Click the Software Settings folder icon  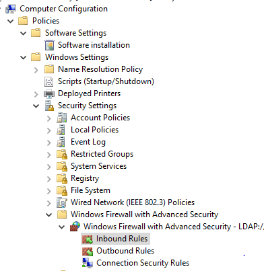pyautogui.click(x=36, y=33)
